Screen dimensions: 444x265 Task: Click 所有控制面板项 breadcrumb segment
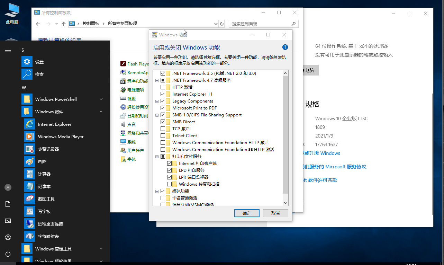tap(123, 24)
